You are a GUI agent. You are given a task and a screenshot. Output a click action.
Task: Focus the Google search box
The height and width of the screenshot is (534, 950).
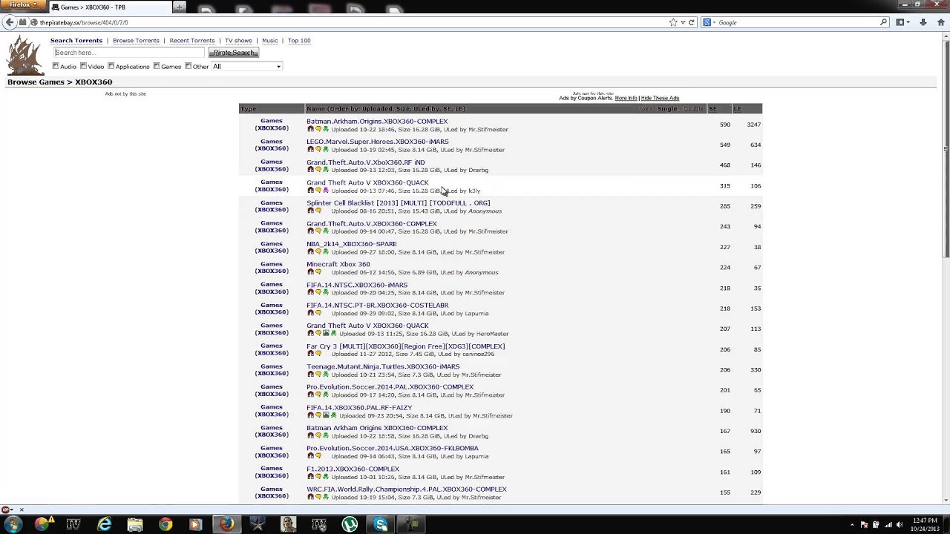click(798, 22)
